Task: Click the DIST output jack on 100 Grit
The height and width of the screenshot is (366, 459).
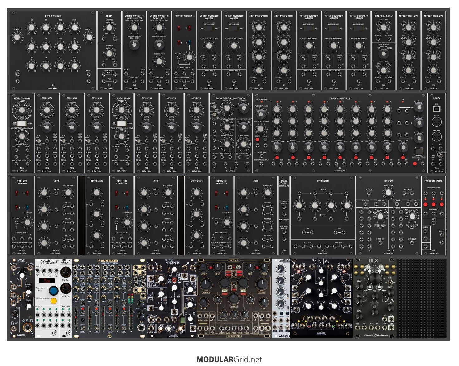Action: click(x=391, y=328)
